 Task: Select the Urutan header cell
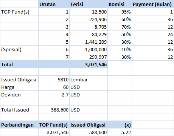click(54, 4)
